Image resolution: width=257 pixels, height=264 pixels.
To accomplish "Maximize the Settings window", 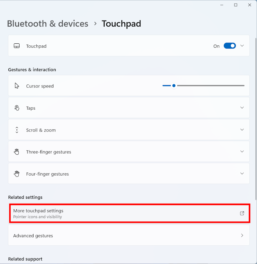I will pyautogui.click(x=236, y=5).
